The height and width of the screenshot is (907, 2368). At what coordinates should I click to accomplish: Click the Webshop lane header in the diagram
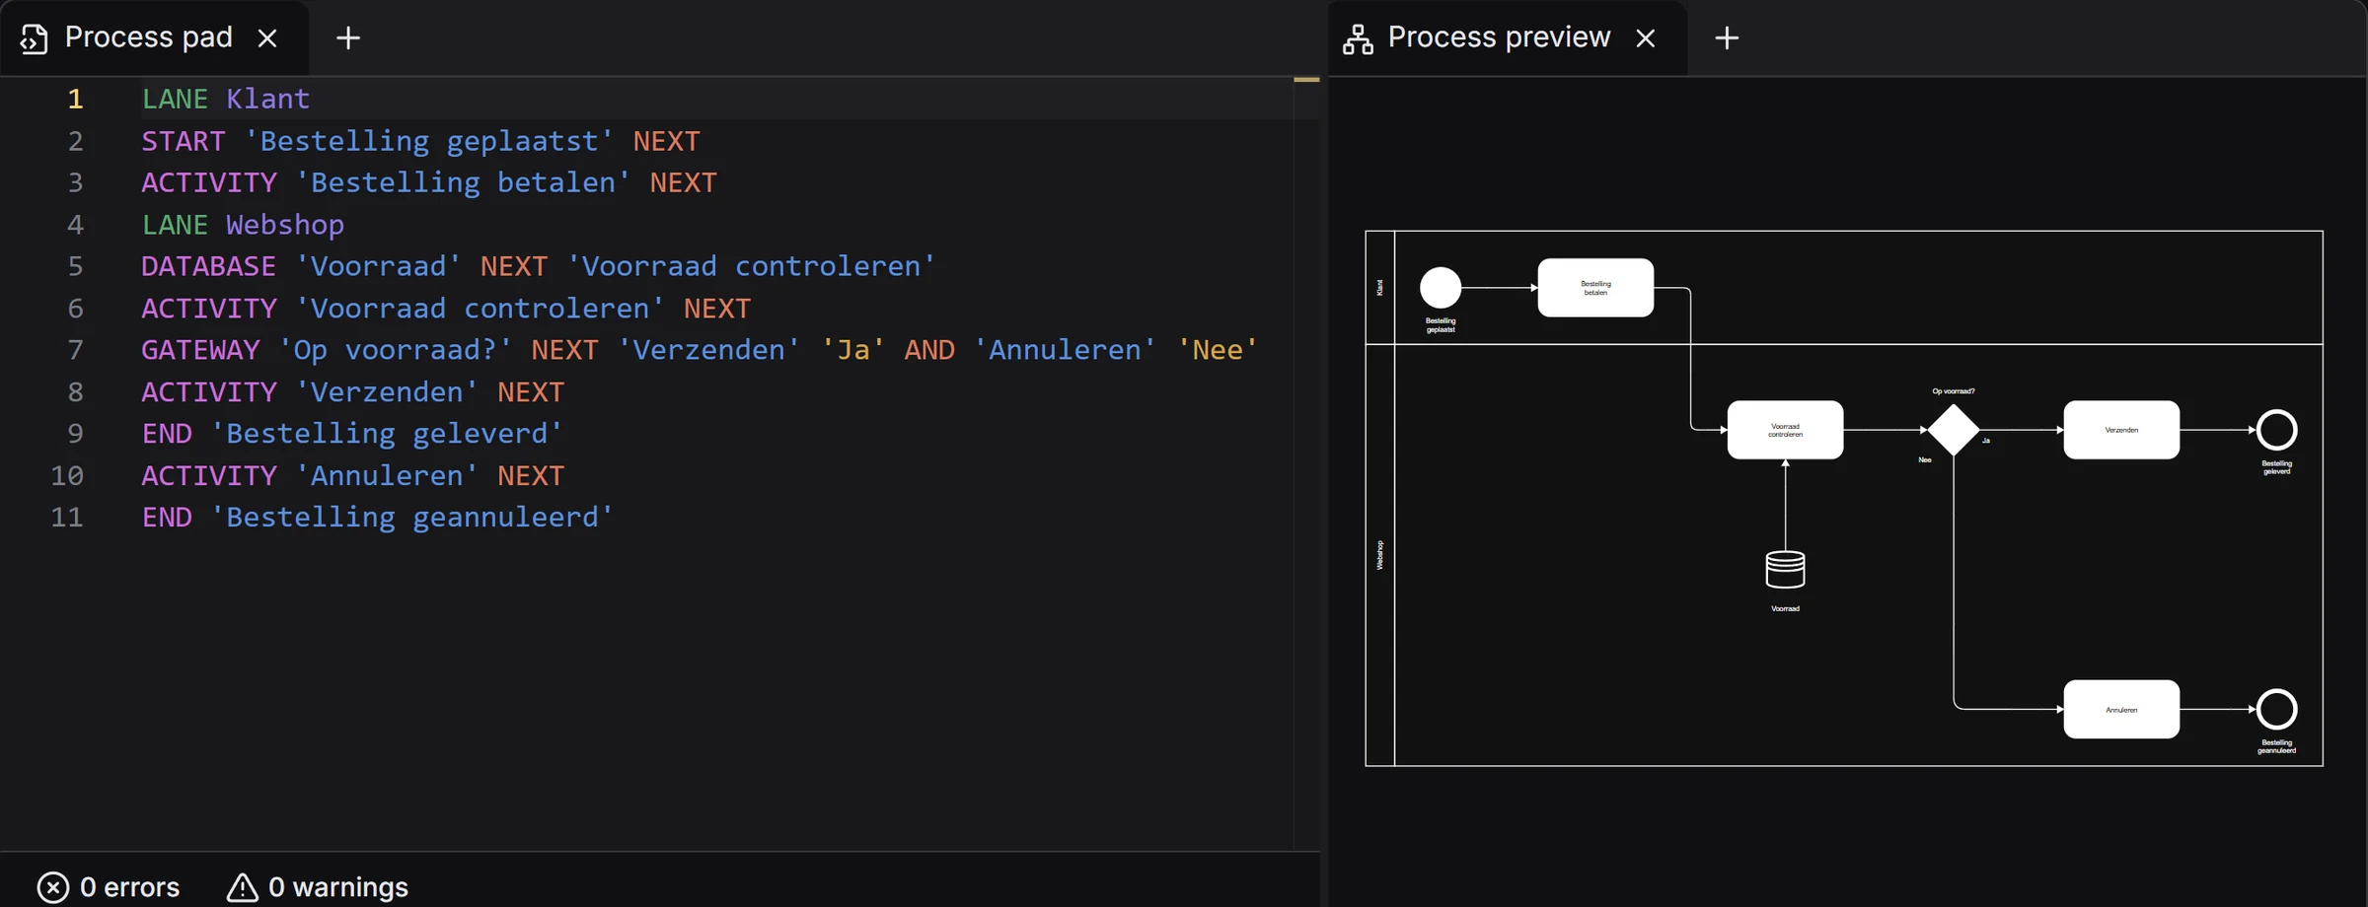coord(1380,555)
